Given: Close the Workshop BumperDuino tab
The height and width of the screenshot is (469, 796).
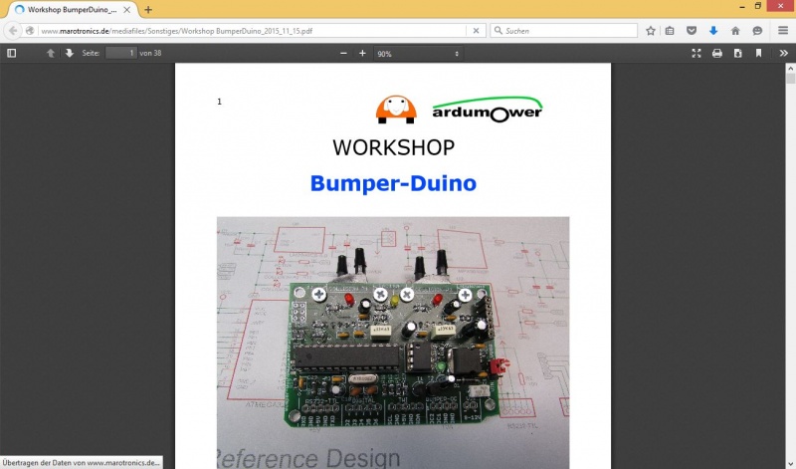Looking at the screenshot, I should pyautogui.click(x=127, y=10).
